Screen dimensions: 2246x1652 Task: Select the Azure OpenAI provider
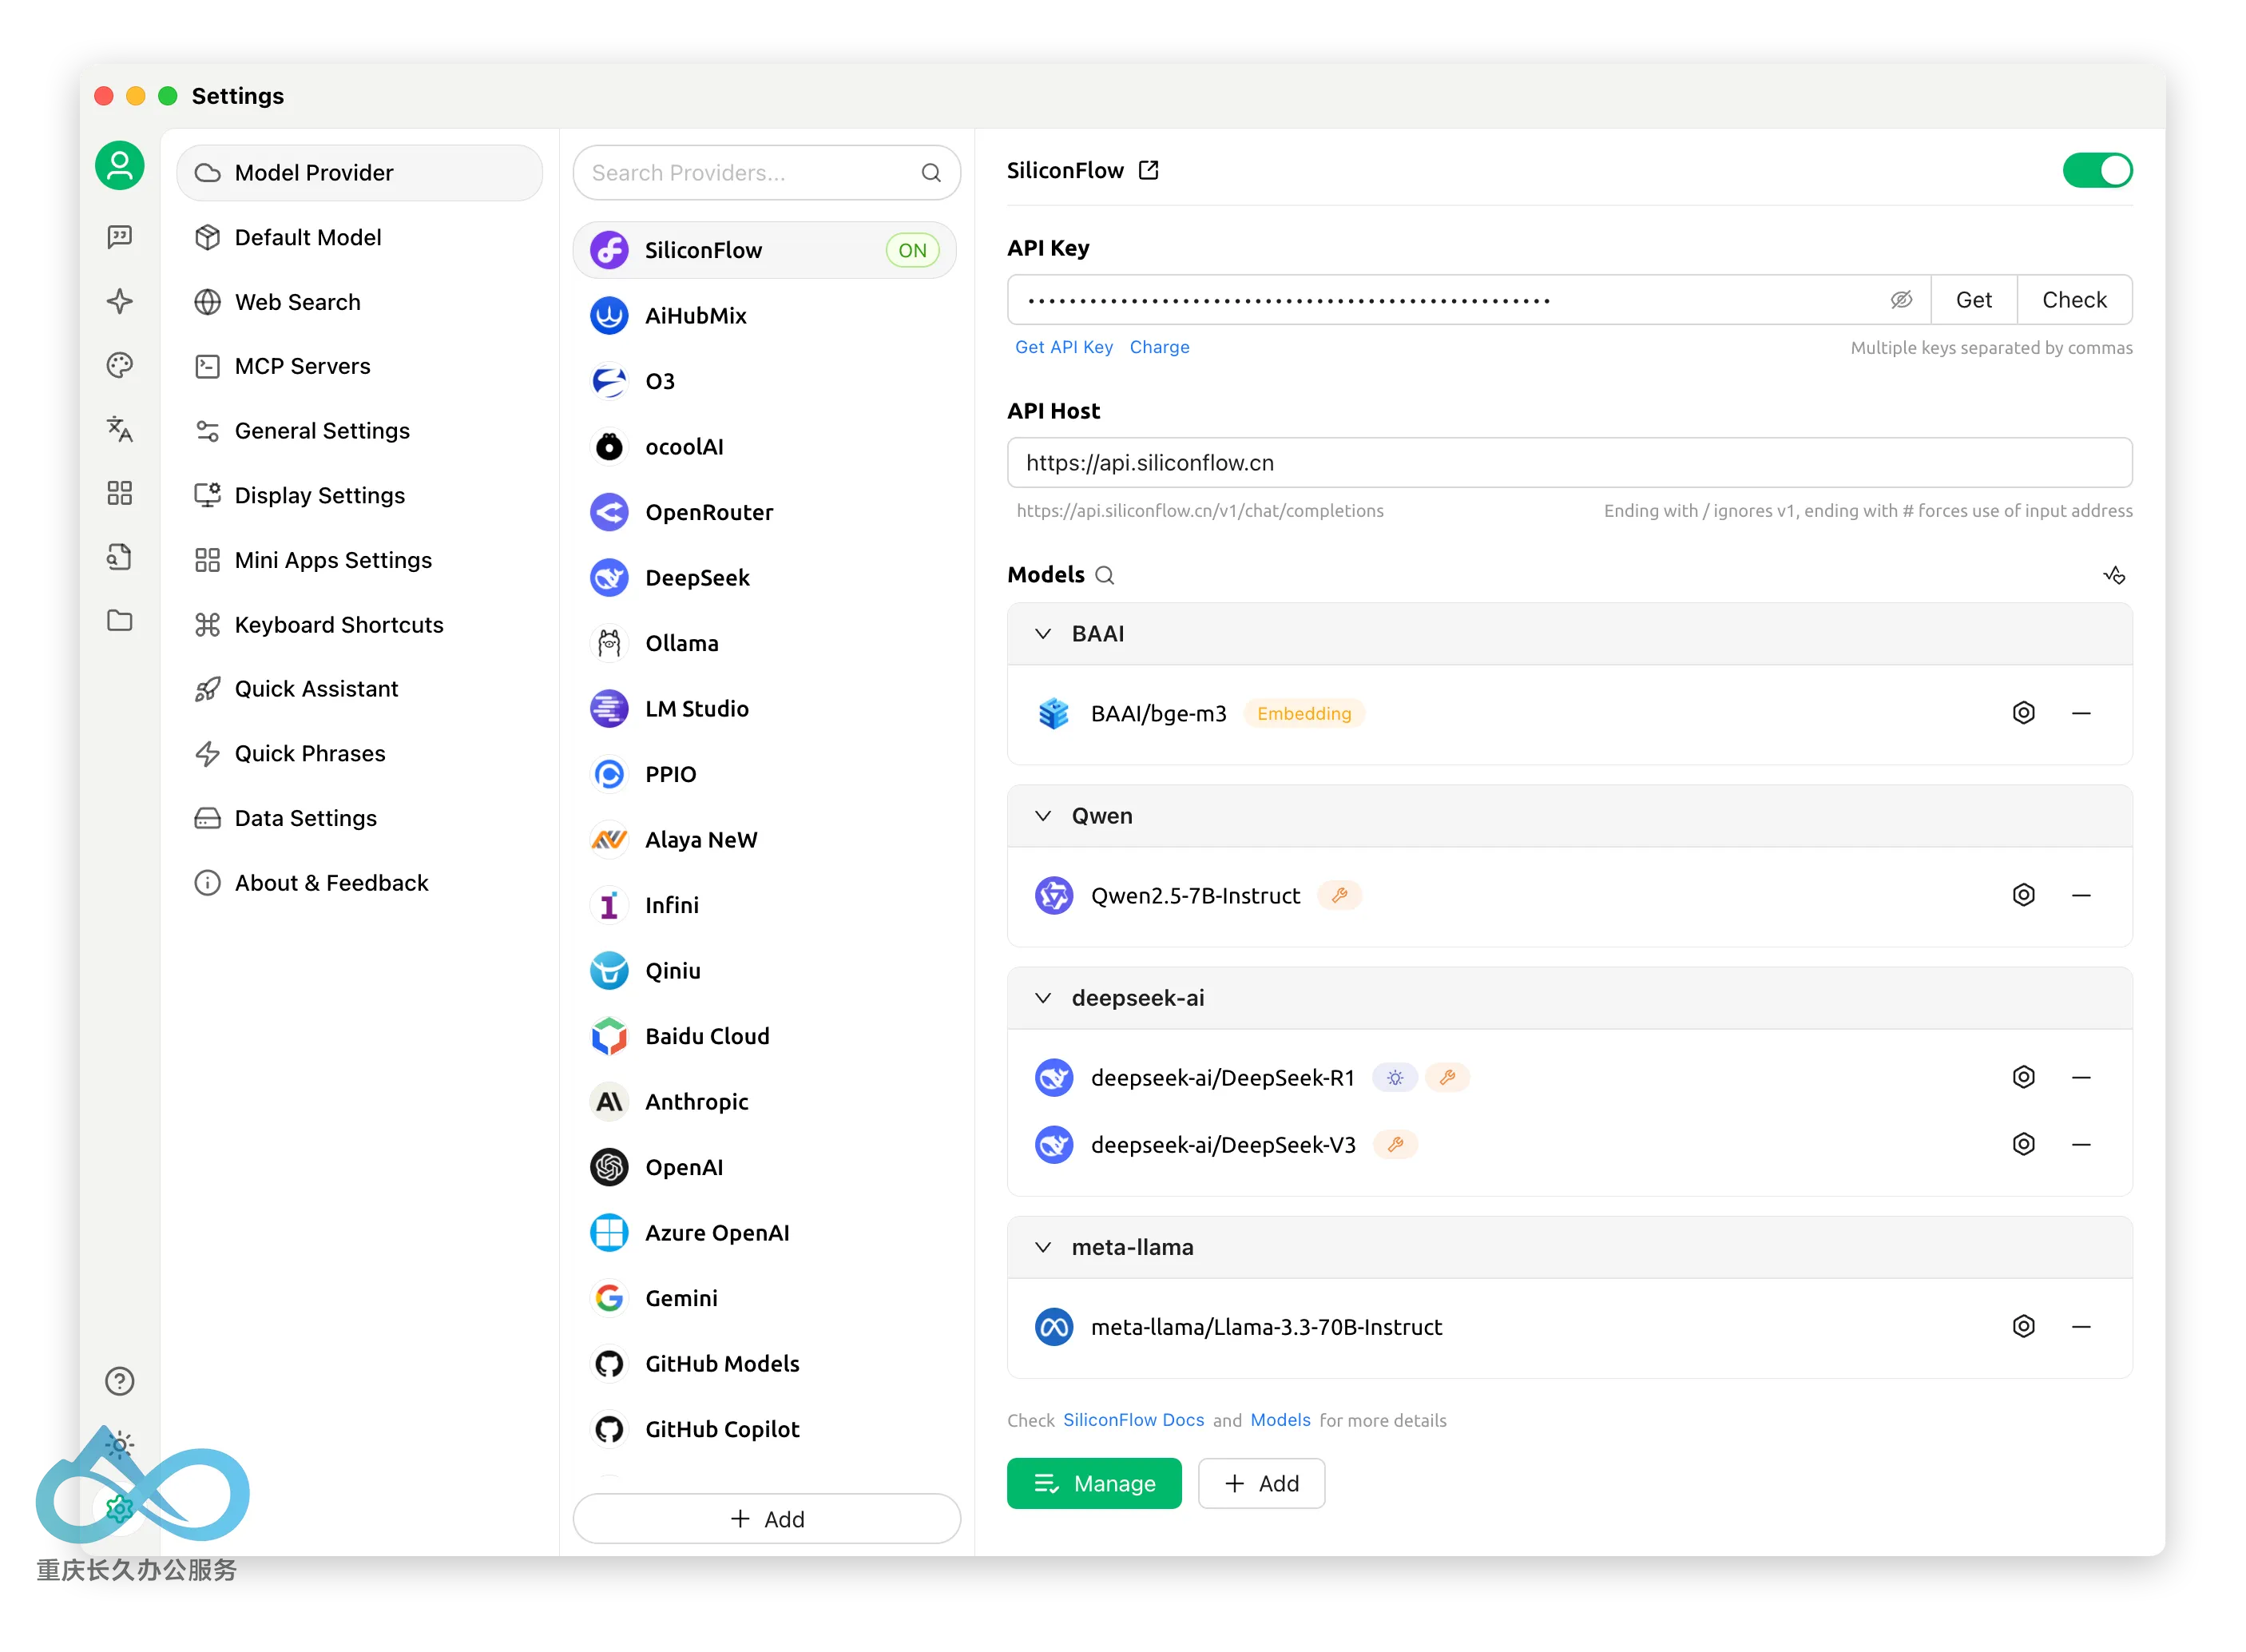click(764, 1233)
